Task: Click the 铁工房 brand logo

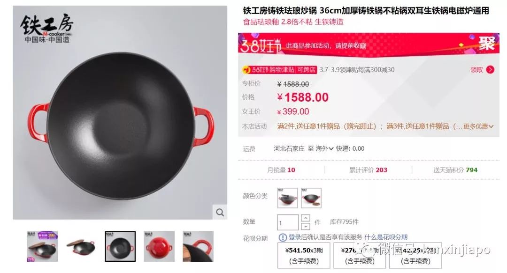Action: pos(46,29)
